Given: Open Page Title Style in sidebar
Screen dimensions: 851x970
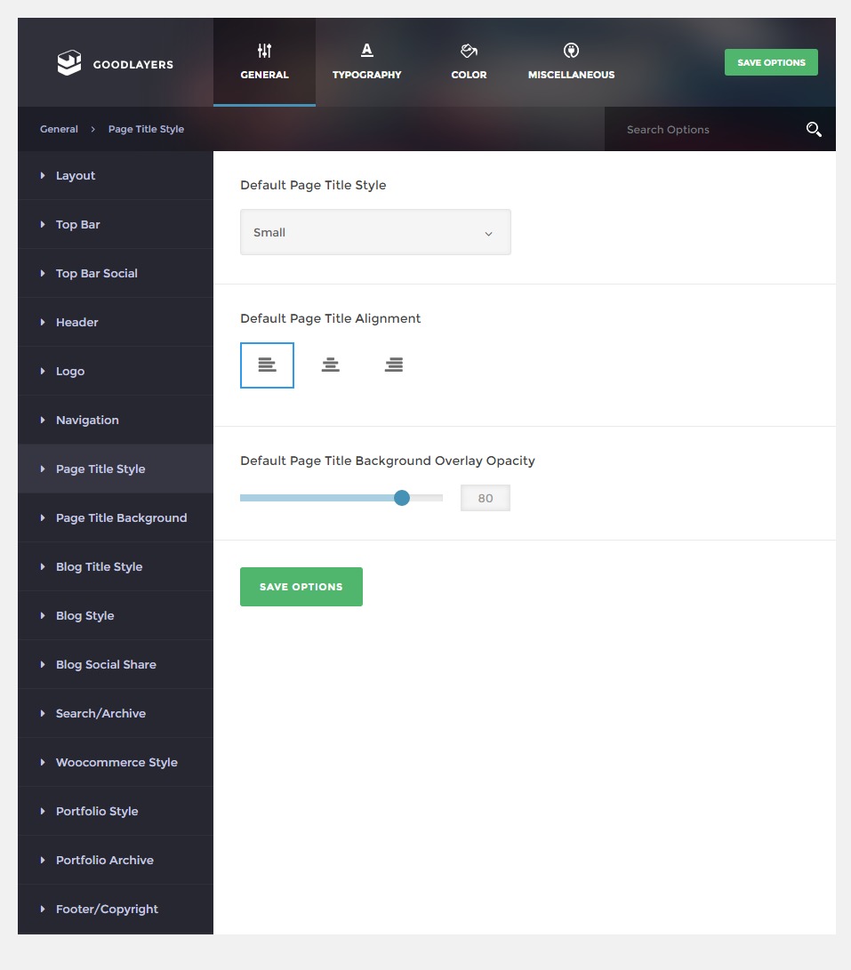Looking at the screenshot, I should point(115,469).
